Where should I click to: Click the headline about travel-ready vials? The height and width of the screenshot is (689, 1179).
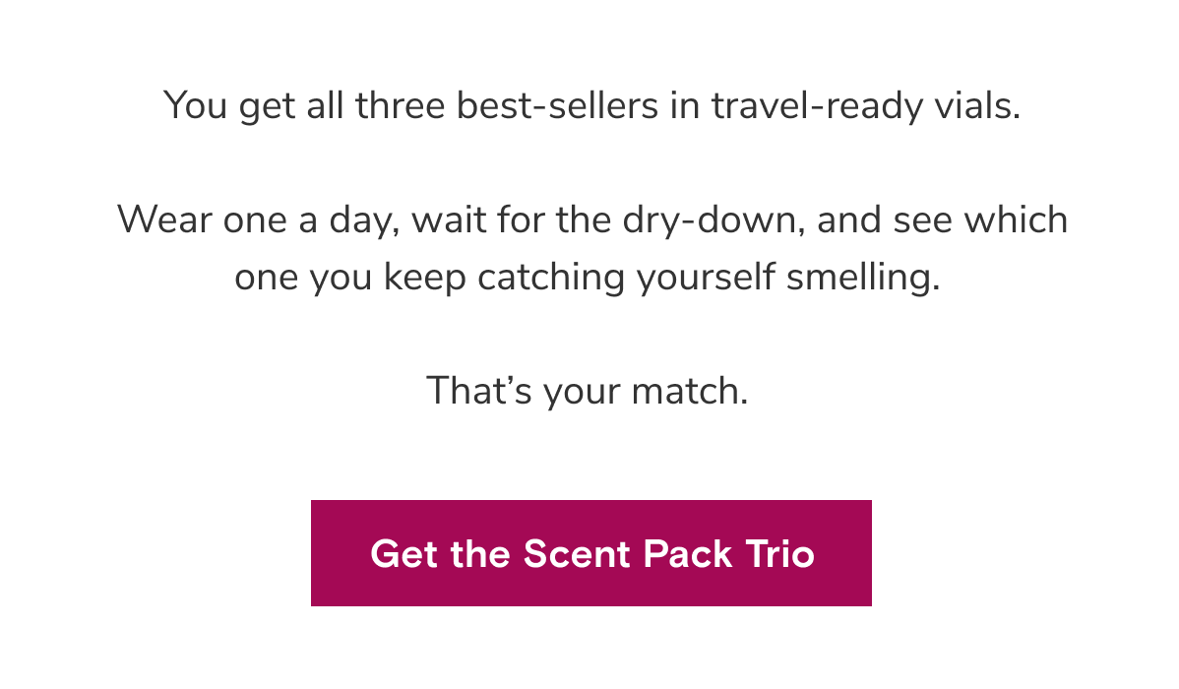590,104
